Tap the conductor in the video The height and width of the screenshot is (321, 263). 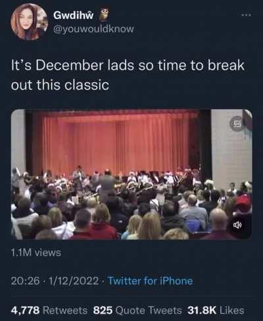pyautogui.click(x=107, y=184)
